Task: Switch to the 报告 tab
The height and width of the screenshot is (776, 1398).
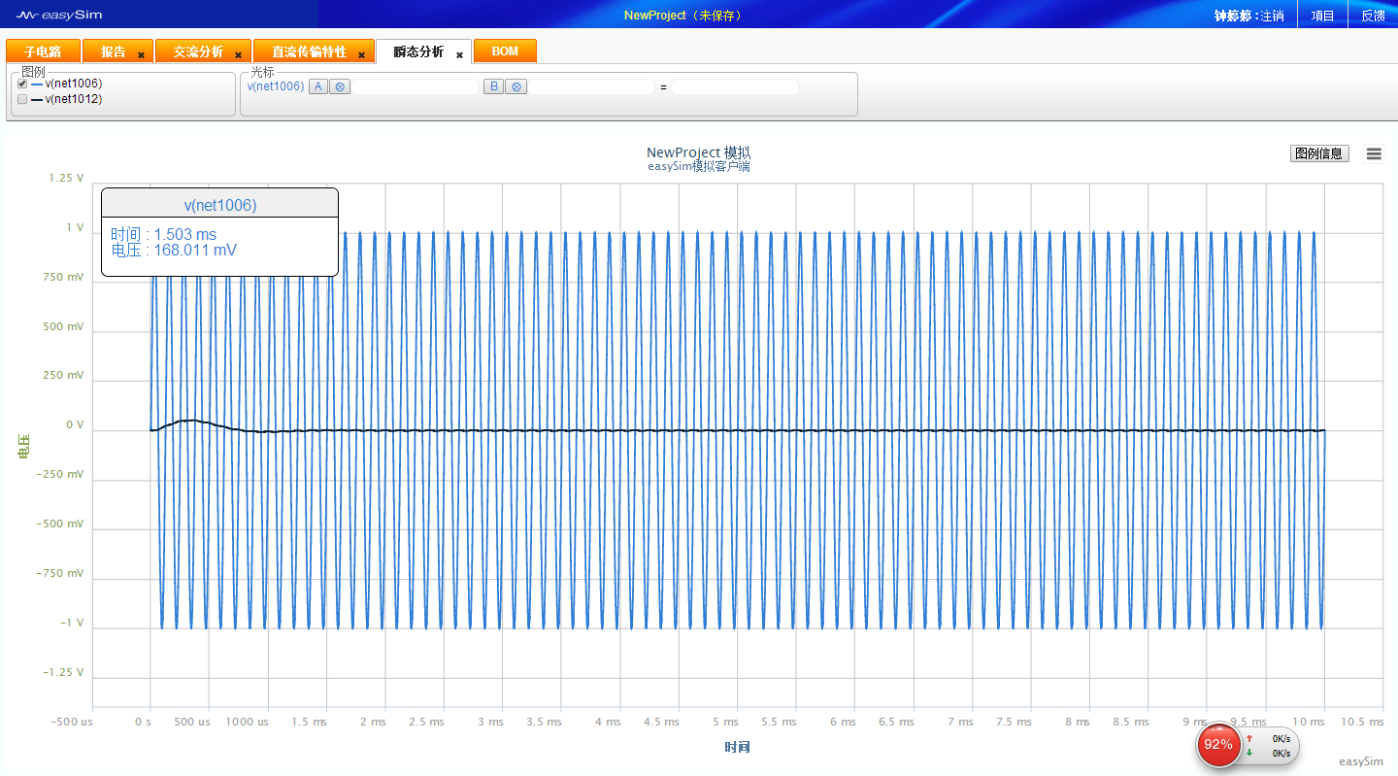Action: point(114,51)
